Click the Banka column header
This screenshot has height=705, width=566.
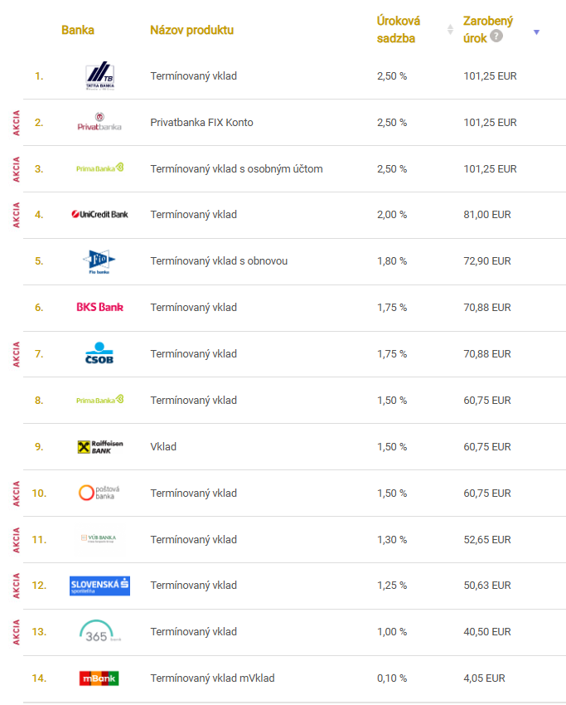78,31
